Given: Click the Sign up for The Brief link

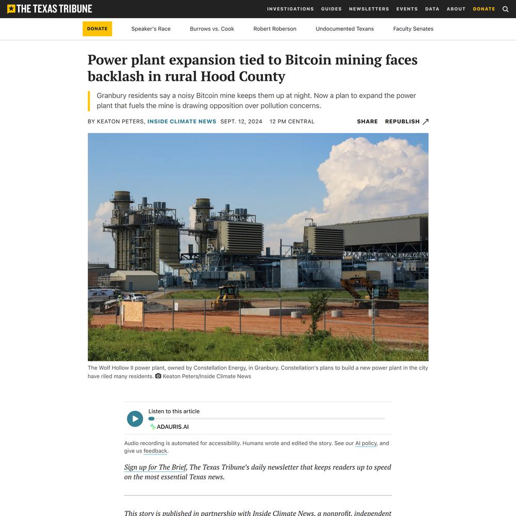Looking at the screenshot, I should point(155,467).
